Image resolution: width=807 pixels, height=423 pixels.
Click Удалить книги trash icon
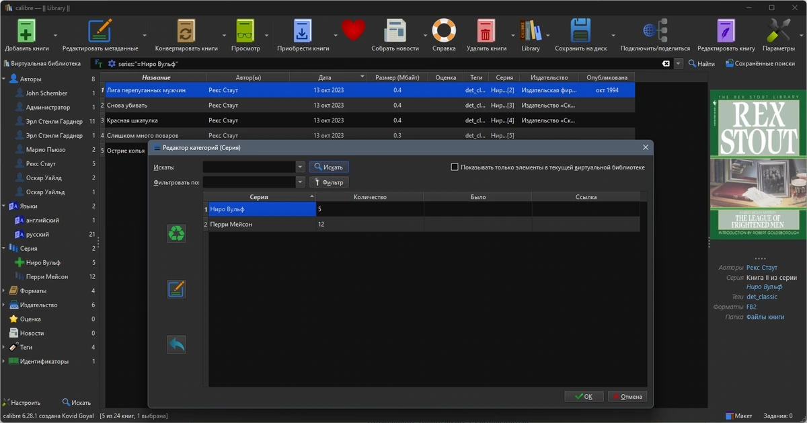click(486, 31)
